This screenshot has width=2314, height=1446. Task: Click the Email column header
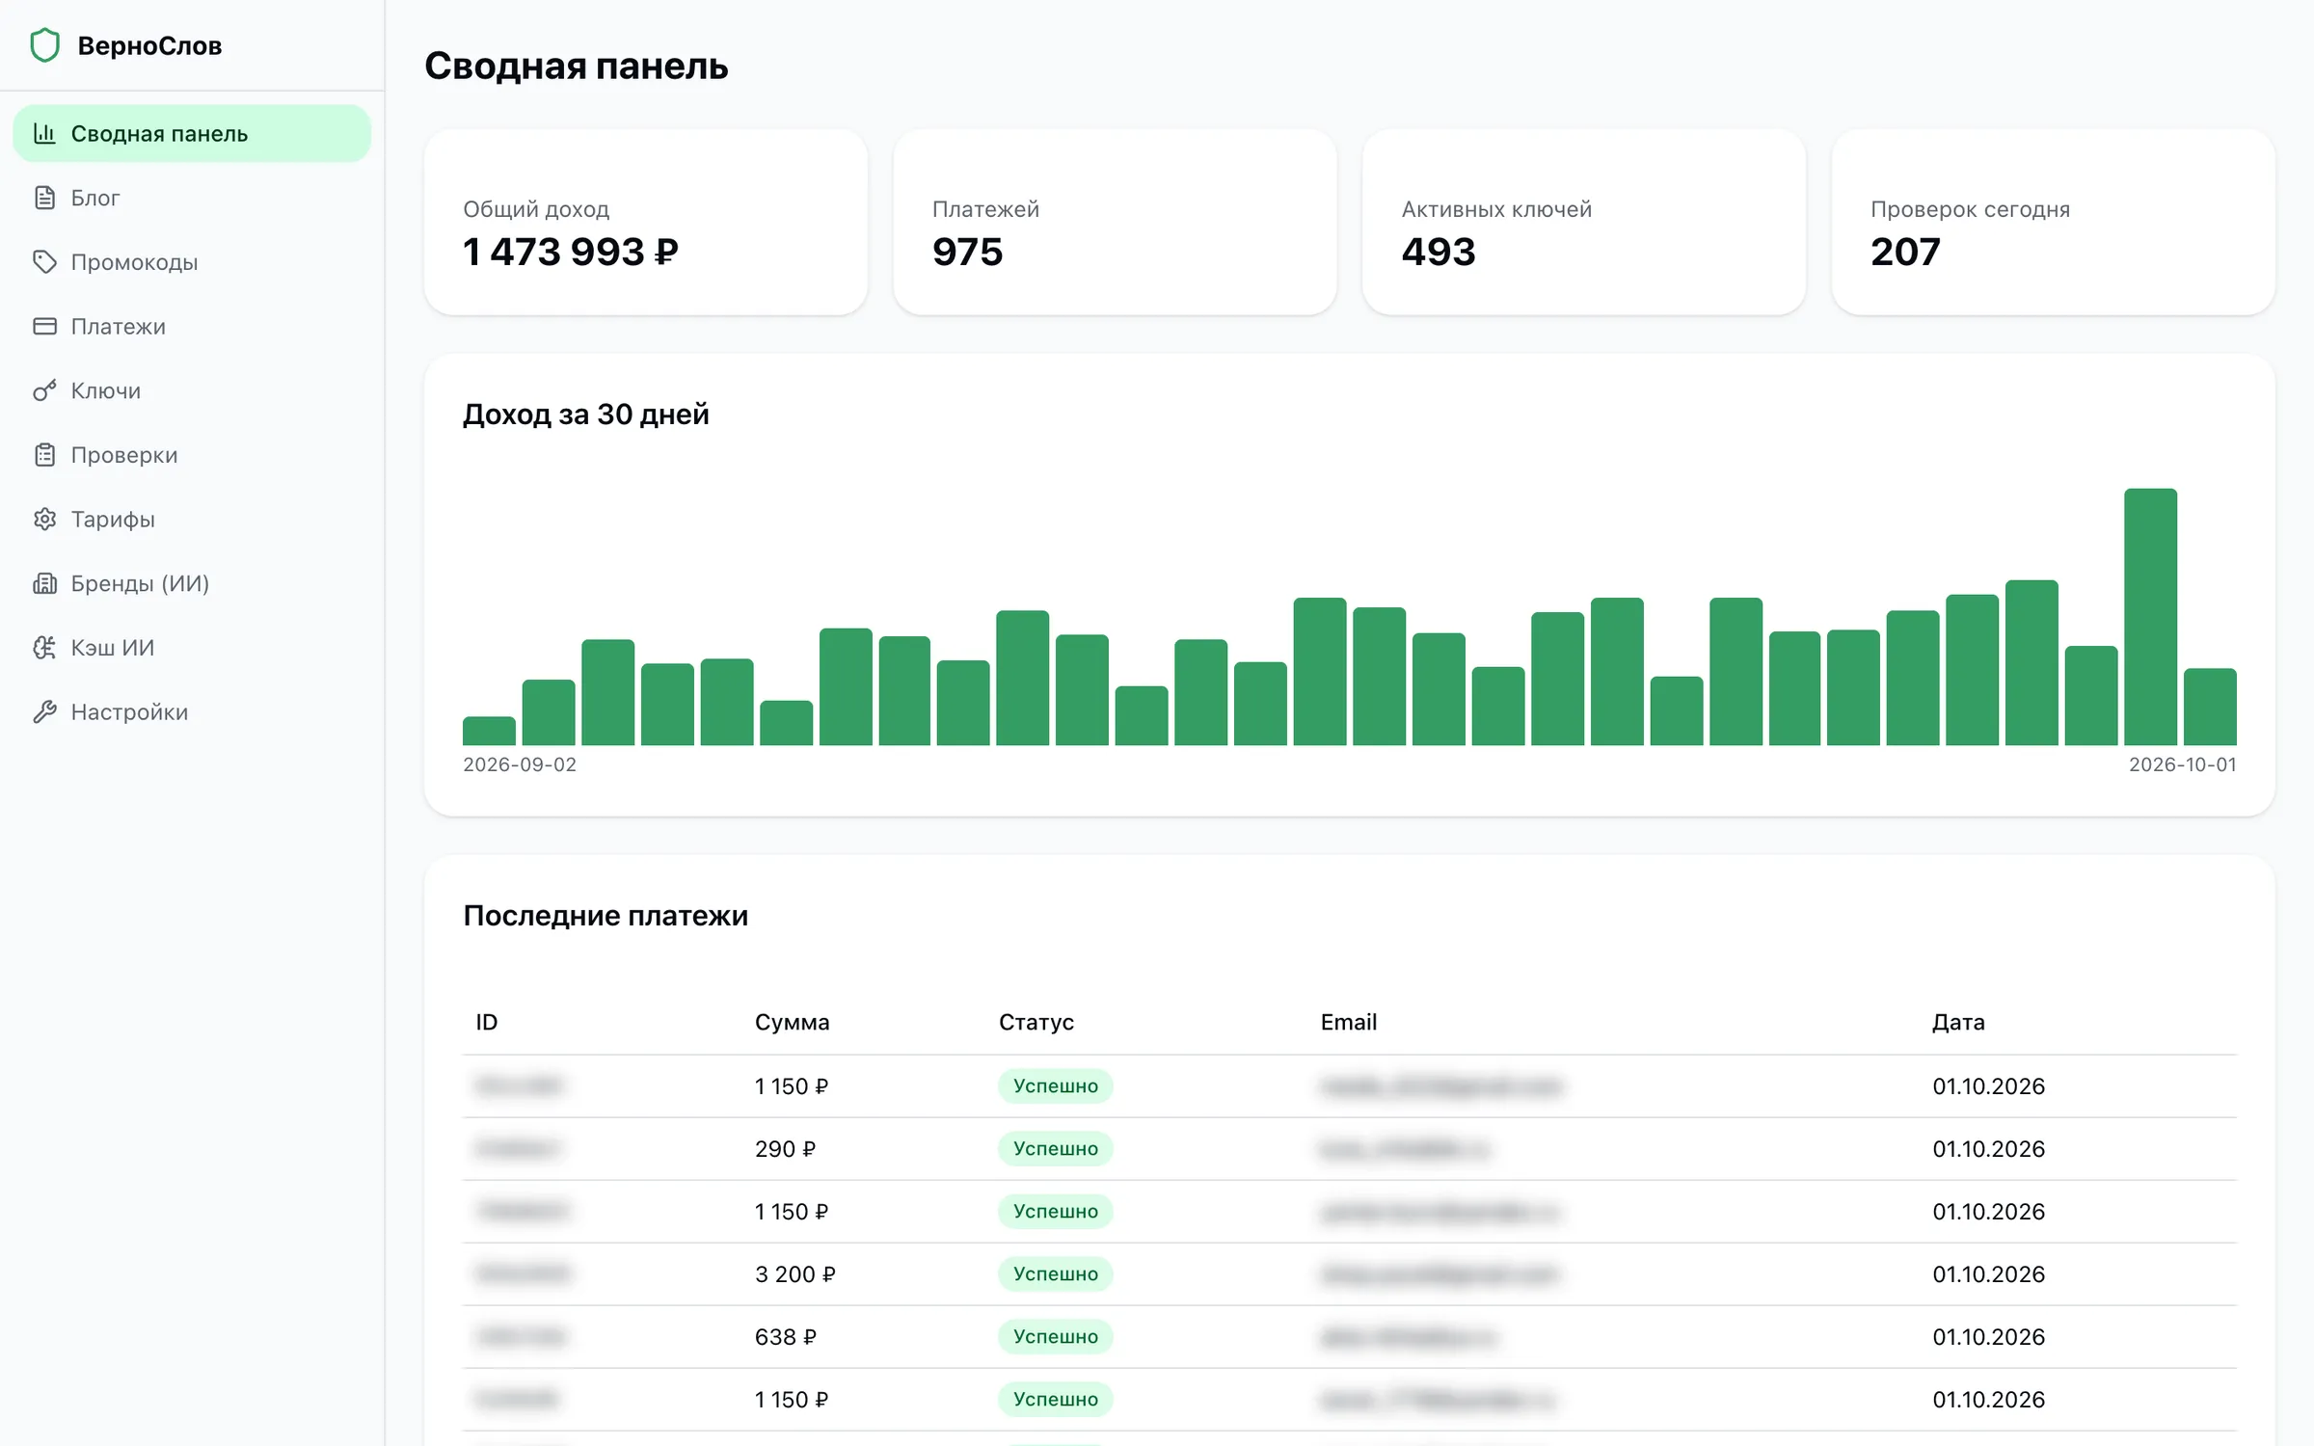(1348, 1022)
